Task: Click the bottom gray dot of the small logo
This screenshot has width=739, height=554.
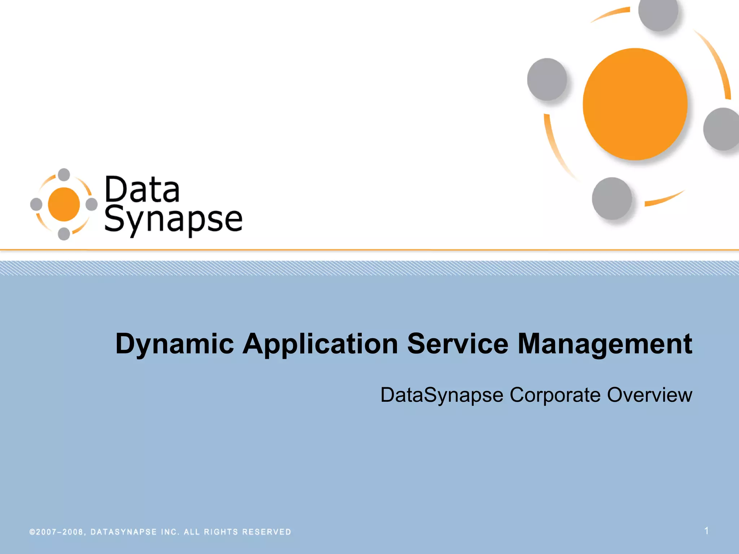Action: [64, 234]
